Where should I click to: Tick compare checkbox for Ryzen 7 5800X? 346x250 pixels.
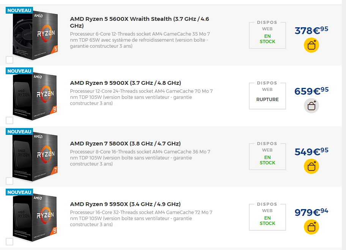(9, 181)
